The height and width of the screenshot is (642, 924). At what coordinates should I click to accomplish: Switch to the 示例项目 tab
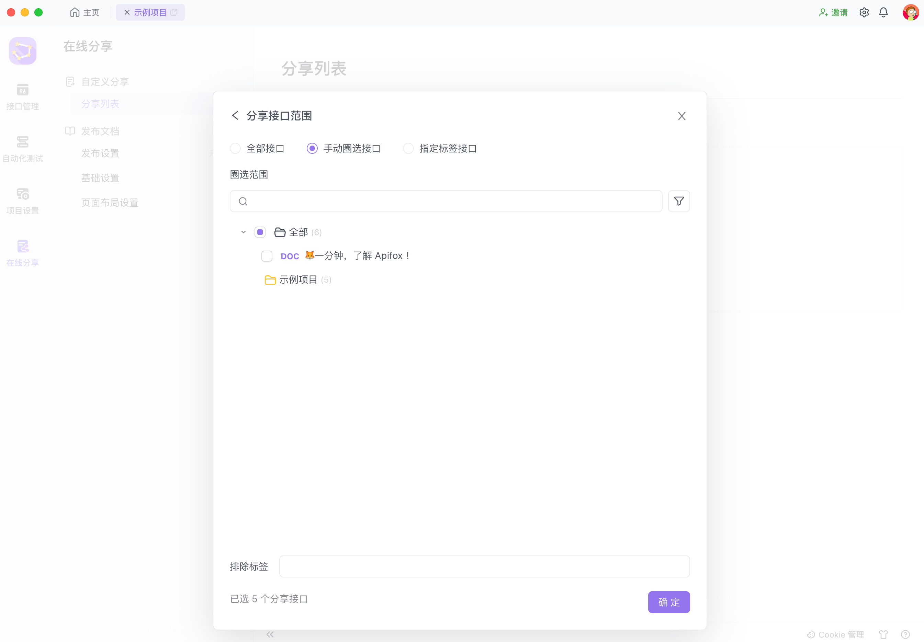point(150,12)
